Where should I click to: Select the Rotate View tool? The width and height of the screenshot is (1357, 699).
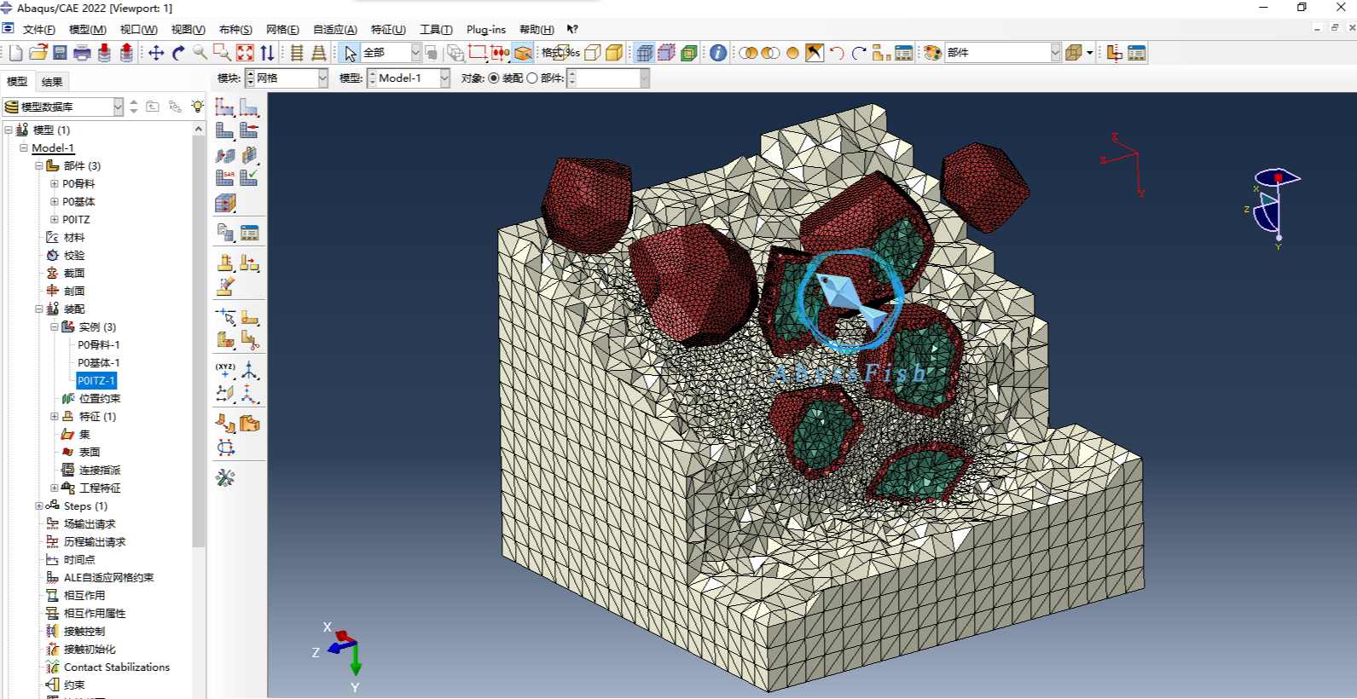tap(178, 53)
